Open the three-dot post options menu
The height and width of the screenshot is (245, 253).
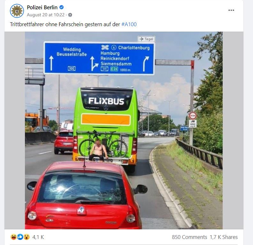(x=231, y=10)
